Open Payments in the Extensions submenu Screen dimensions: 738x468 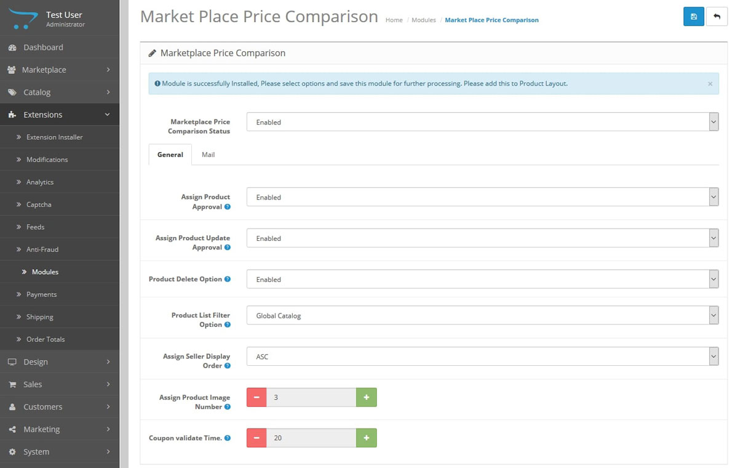[x=41, y=294]
